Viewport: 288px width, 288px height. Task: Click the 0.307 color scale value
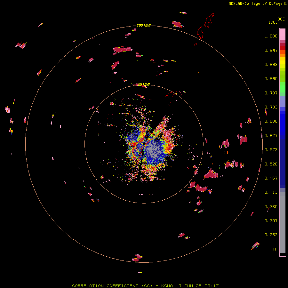pyautogui.click(x=271, y=220)
